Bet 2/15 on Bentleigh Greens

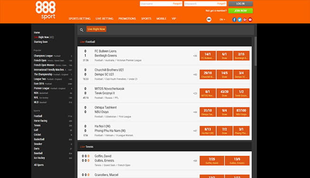coord(241,56)
